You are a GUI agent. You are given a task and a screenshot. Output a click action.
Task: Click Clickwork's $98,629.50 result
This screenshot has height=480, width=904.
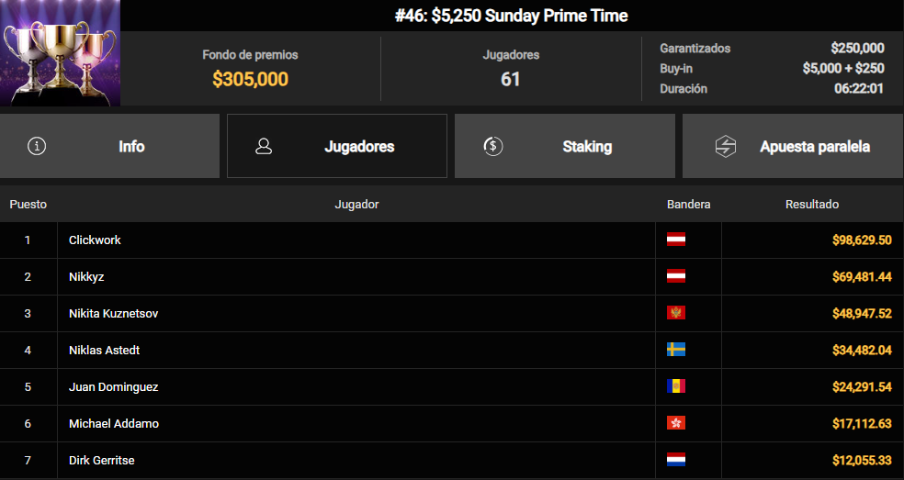pyautogui.click(x=862, y=240)
